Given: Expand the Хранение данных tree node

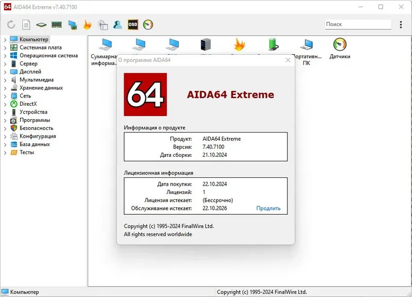Looking at the screenshot, I should tap(5, 88).
